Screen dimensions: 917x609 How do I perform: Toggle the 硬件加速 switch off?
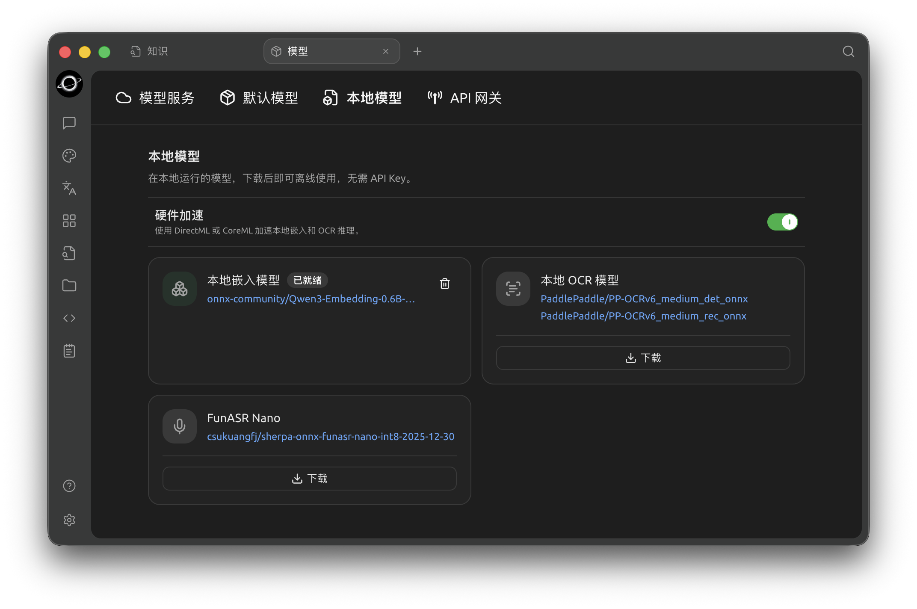pos(782,222)
